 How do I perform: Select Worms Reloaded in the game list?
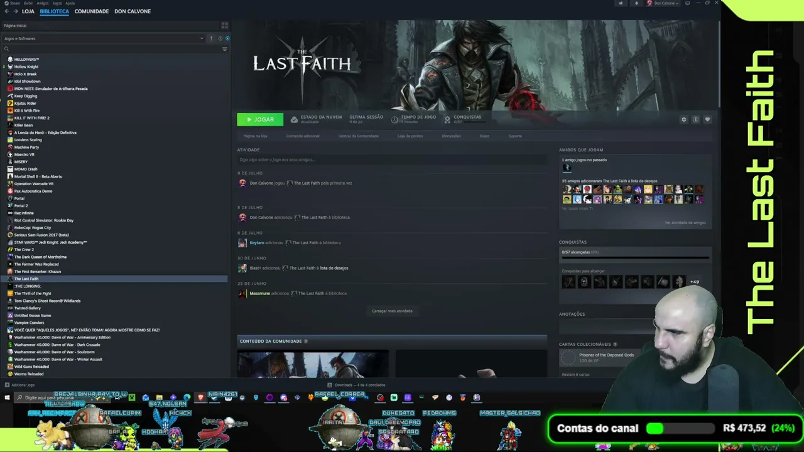tap(29, 374)
